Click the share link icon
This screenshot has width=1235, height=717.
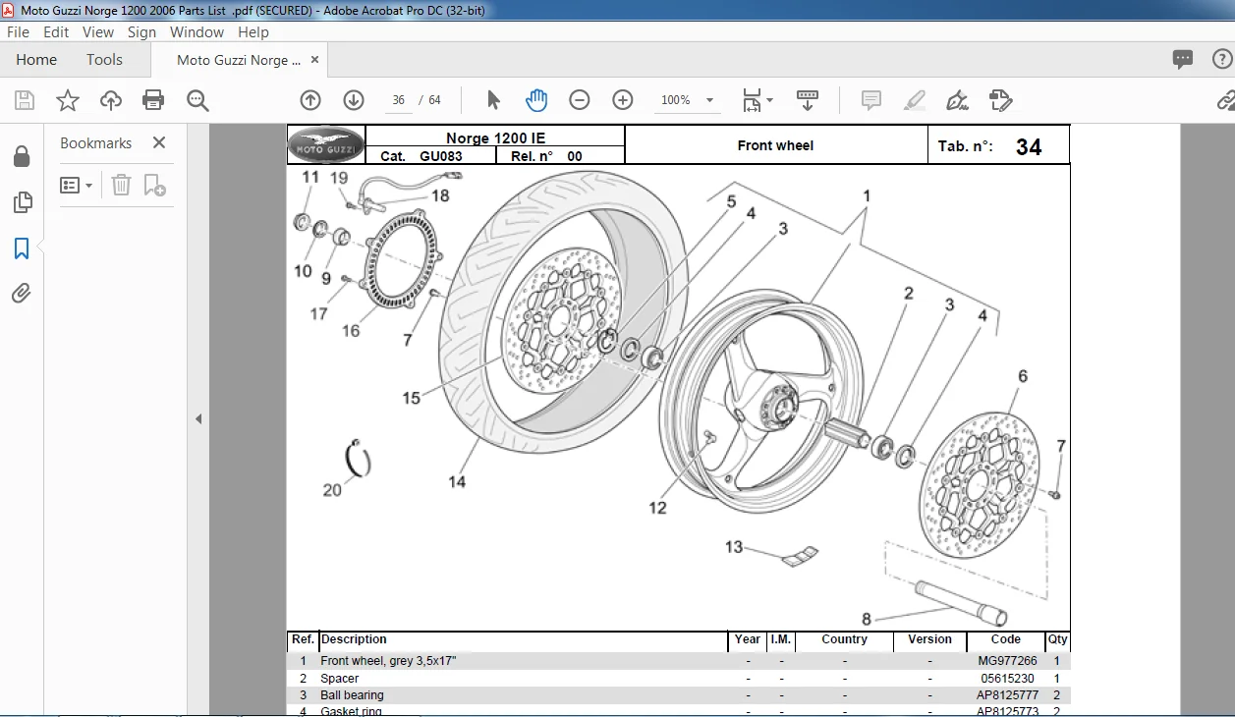(1225, 100)
